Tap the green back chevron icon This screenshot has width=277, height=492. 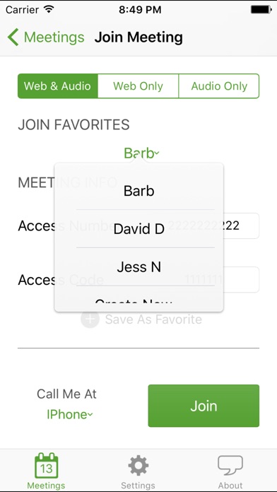[x=13, y=37]
